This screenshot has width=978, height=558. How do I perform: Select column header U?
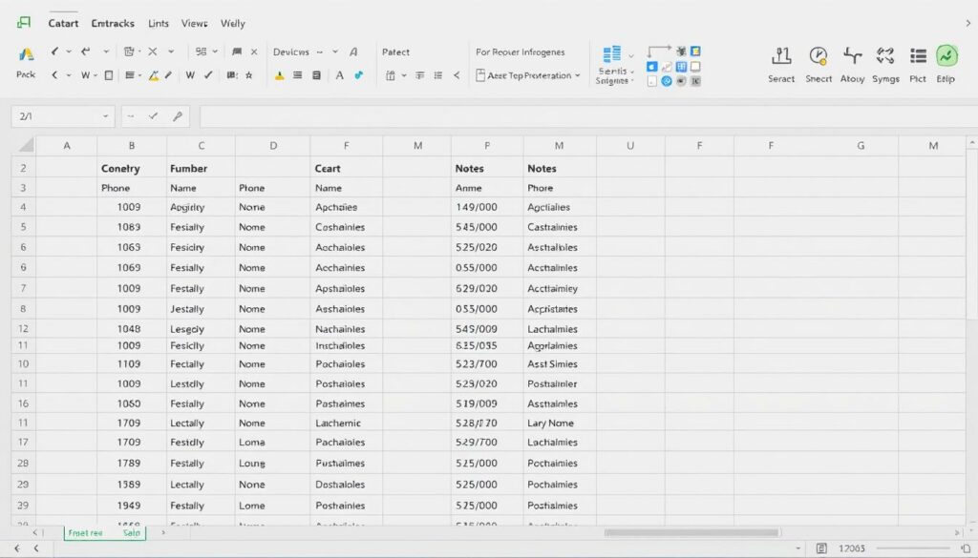pyautogui.click(x=630, y=145)
